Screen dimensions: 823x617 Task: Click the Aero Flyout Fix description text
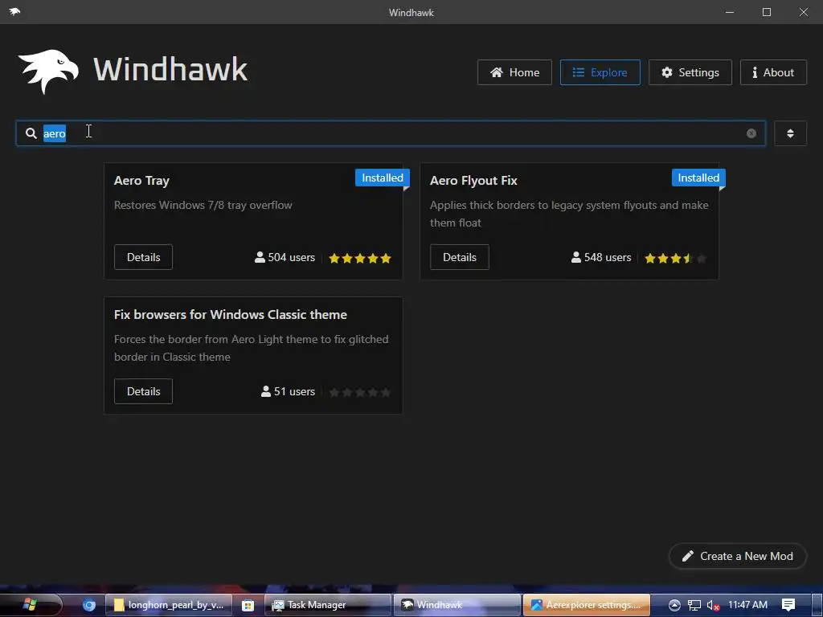[x=569, y=214]
